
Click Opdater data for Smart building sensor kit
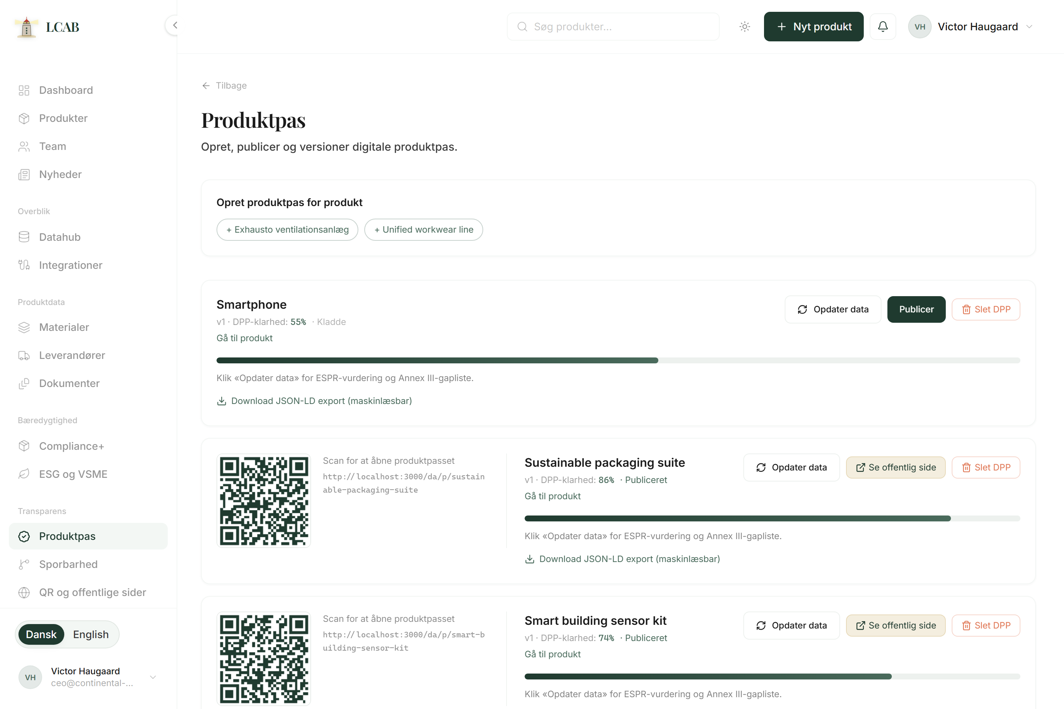pos(791,625)
